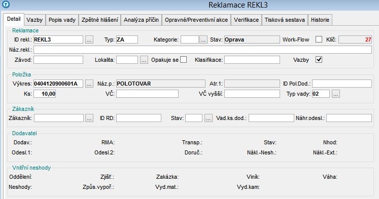Open lookup button next to Zákazník field

coord(89,118)
